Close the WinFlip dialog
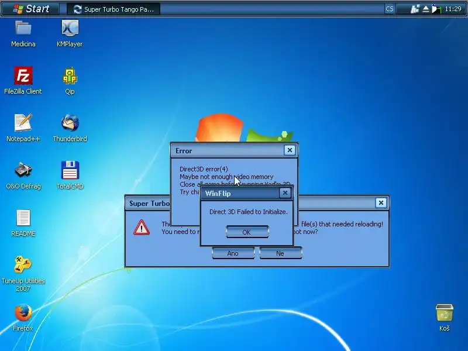The image size is (468, 351). click(285, 193)
